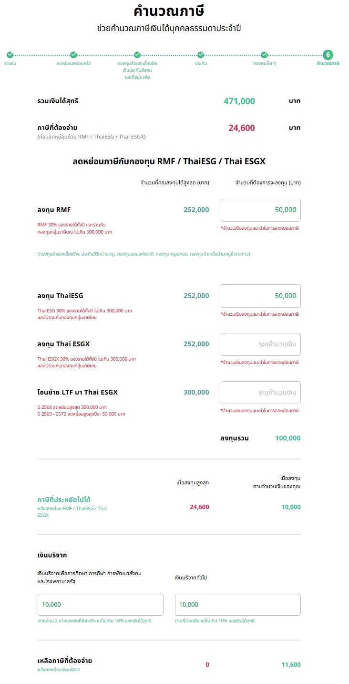Open the รายรับ step label
This screenshot has width=349, height=684.
click(10, 64)
